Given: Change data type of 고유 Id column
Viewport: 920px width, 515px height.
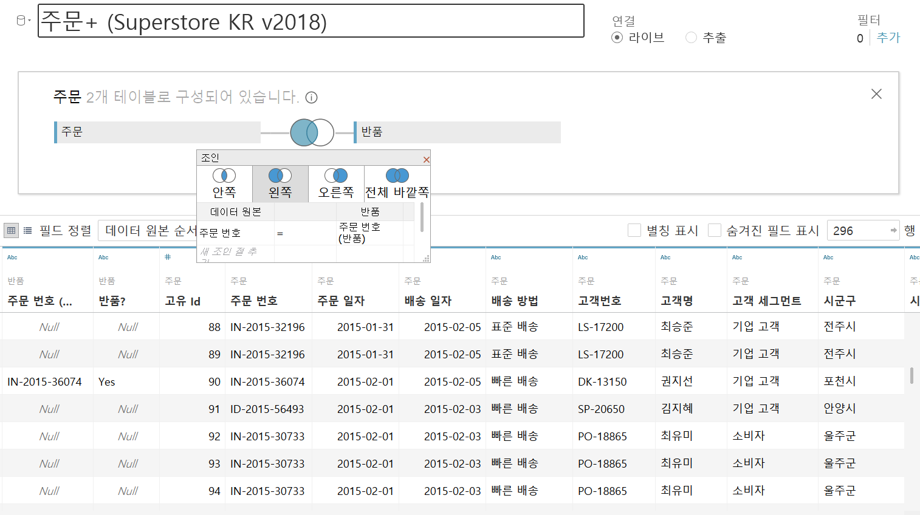Looking at the screenshot, I should [x=168, y=257].
